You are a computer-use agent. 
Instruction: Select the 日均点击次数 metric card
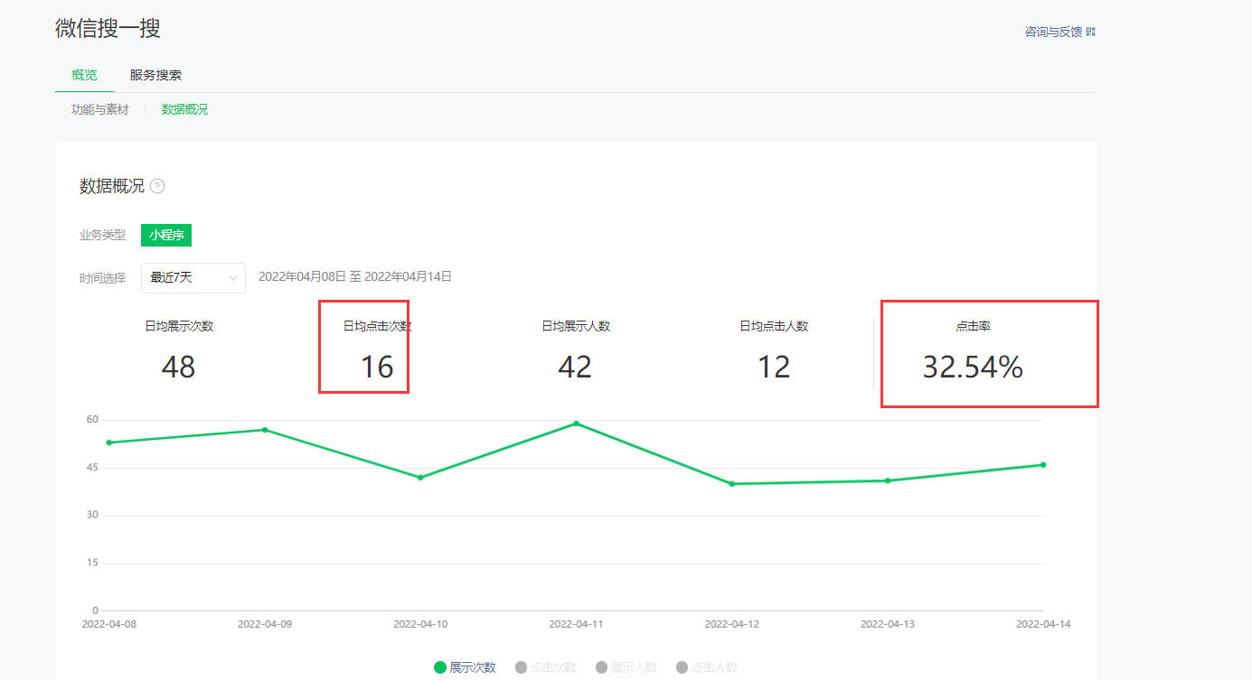click(377, 350)
